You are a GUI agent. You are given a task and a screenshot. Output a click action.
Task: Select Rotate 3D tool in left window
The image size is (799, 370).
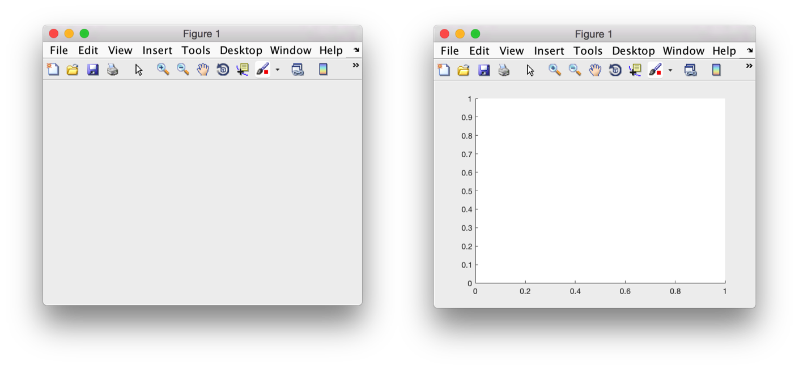click(x=223, y=70)
